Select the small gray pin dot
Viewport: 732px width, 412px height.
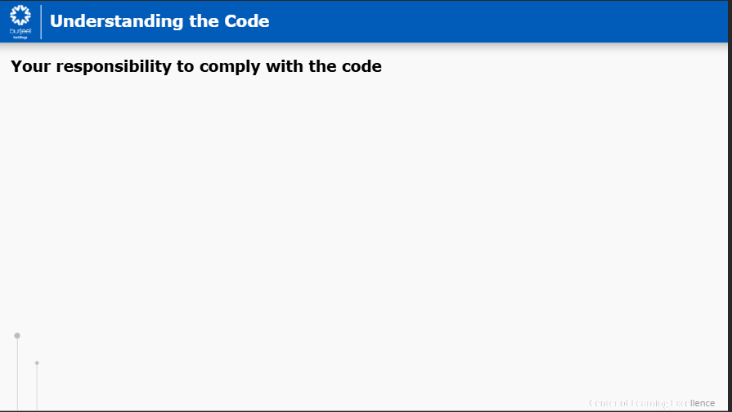(x=37, y=362)
